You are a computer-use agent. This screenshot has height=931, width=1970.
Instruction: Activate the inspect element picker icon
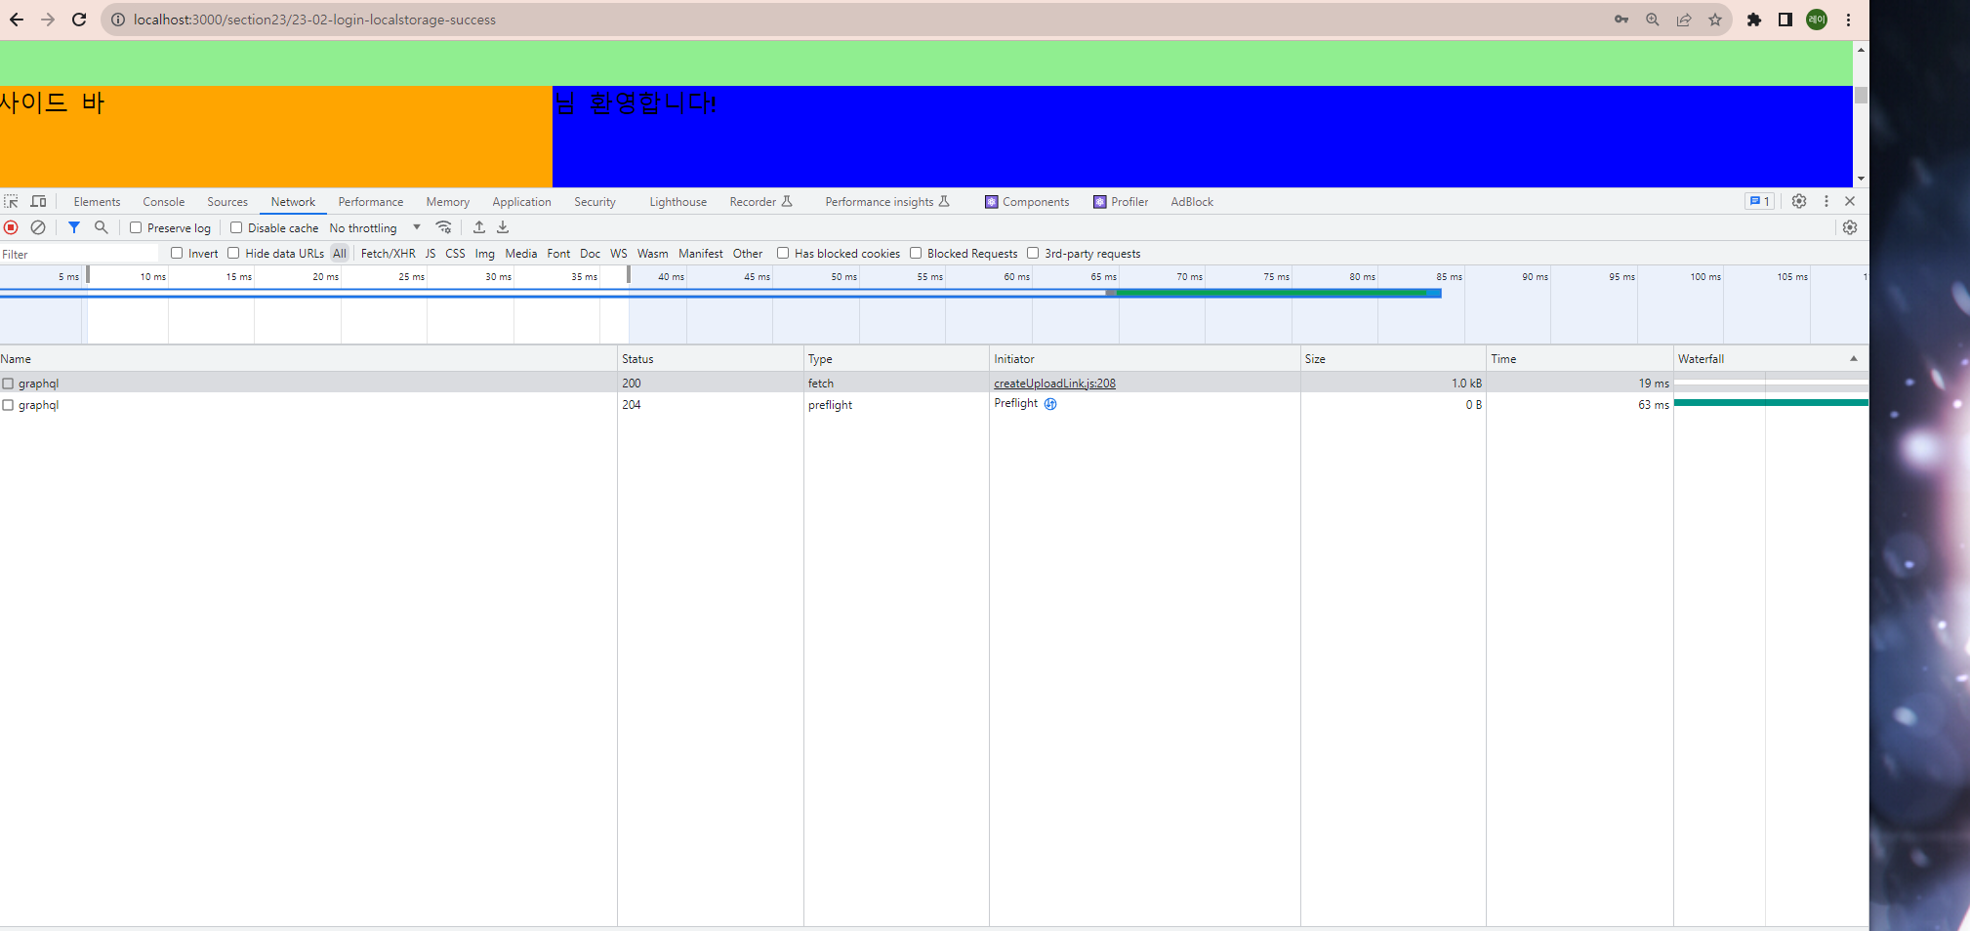[x=12, y=201]
